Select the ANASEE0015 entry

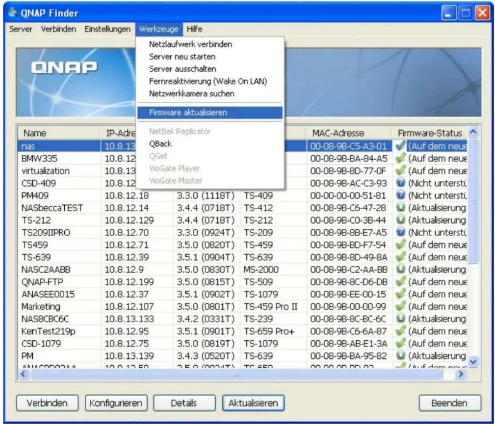click(48, 294)
